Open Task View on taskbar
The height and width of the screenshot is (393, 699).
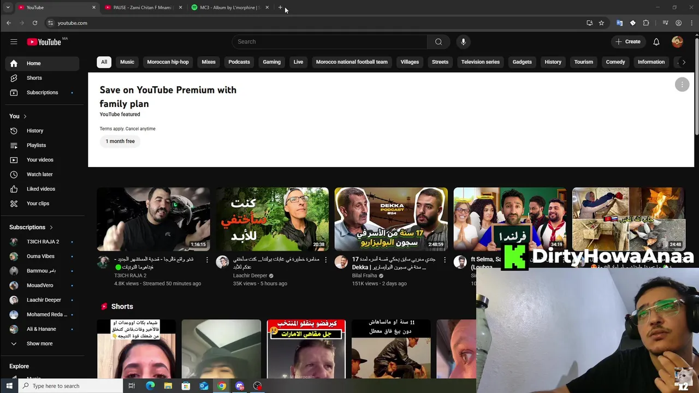(x=132, y=386)
